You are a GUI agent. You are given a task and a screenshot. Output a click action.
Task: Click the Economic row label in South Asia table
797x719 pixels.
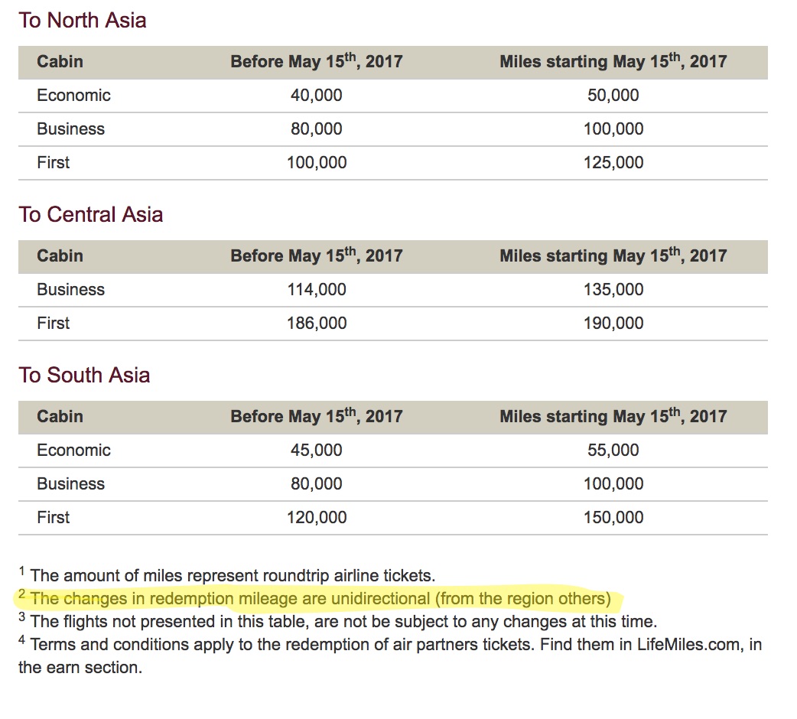[73, 451]
